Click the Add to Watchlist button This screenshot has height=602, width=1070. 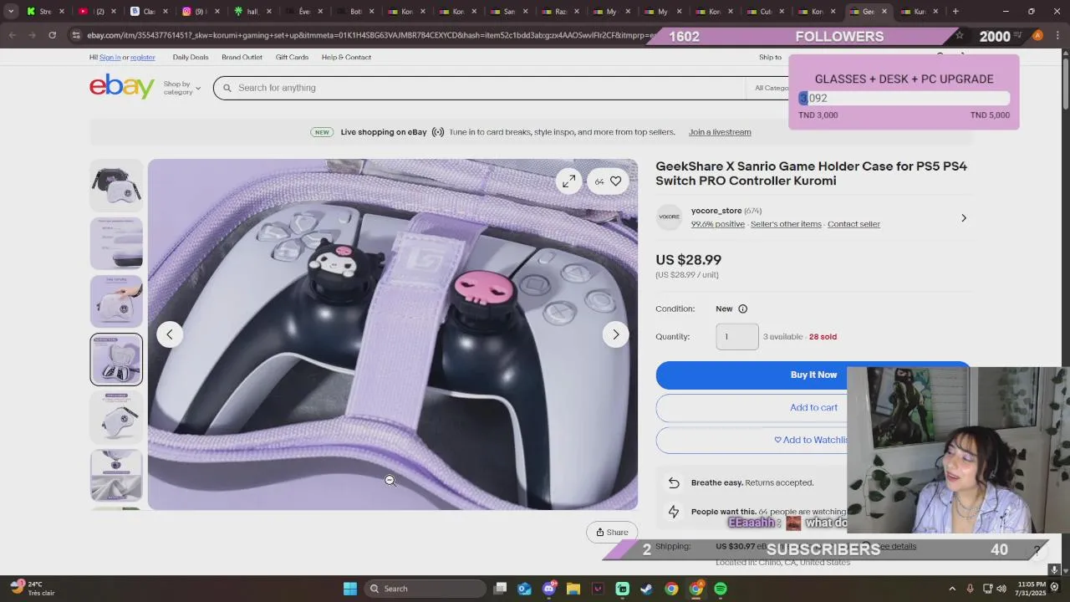pos(813,440)
